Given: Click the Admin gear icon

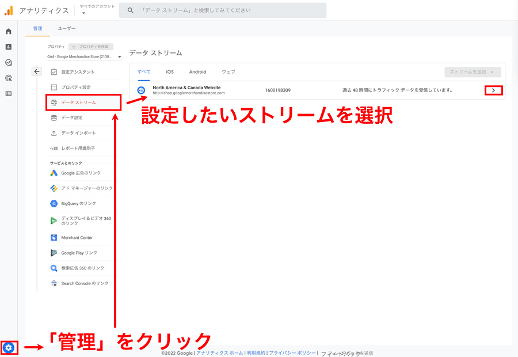Looking at the screenshot, I should click(x=9, y=348).
